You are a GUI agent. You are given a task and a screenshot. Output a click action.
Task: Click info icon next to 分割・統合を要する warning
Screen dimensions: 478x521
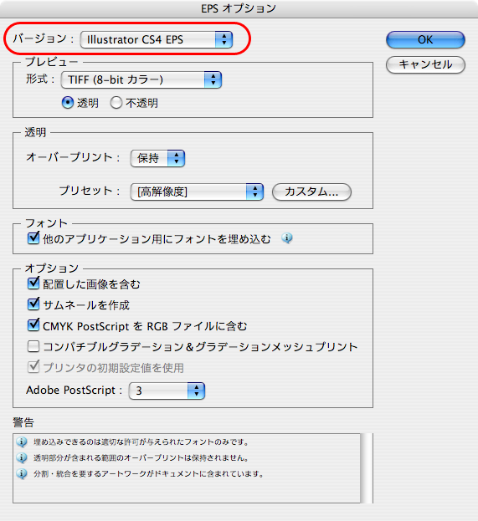(x=22, y=473)
